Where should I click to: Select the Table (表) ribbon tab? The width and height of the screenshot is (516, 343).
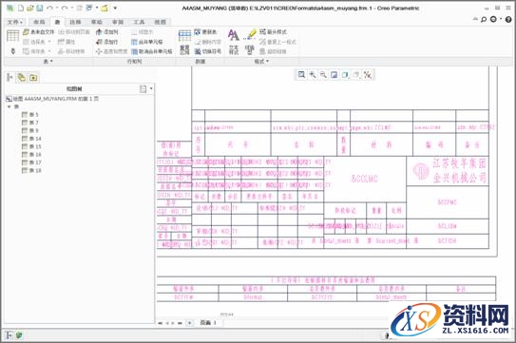(57, 22)
